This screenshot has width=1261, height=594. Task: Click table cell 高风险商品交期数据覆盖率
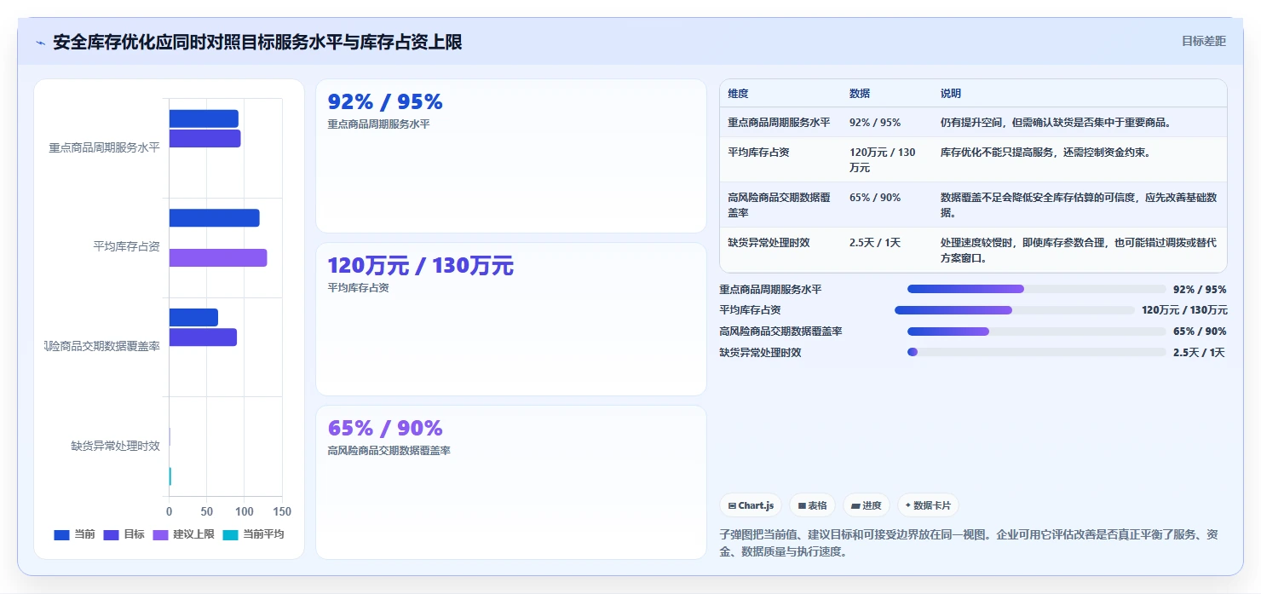click(779, 205)
